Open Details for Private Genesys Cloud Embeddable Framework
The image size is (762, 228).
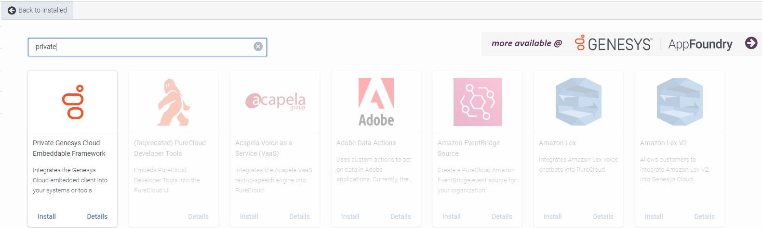coord(97,216)
